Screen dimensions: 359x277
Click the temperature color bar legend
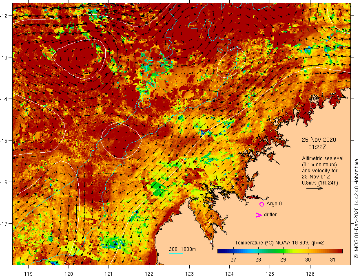pos(280,251)
